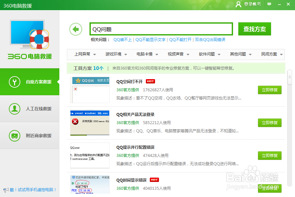Select 自助方案救援 in the sidebar
The width and height of the screenshot is (295, 197).
tap(29, 82)
